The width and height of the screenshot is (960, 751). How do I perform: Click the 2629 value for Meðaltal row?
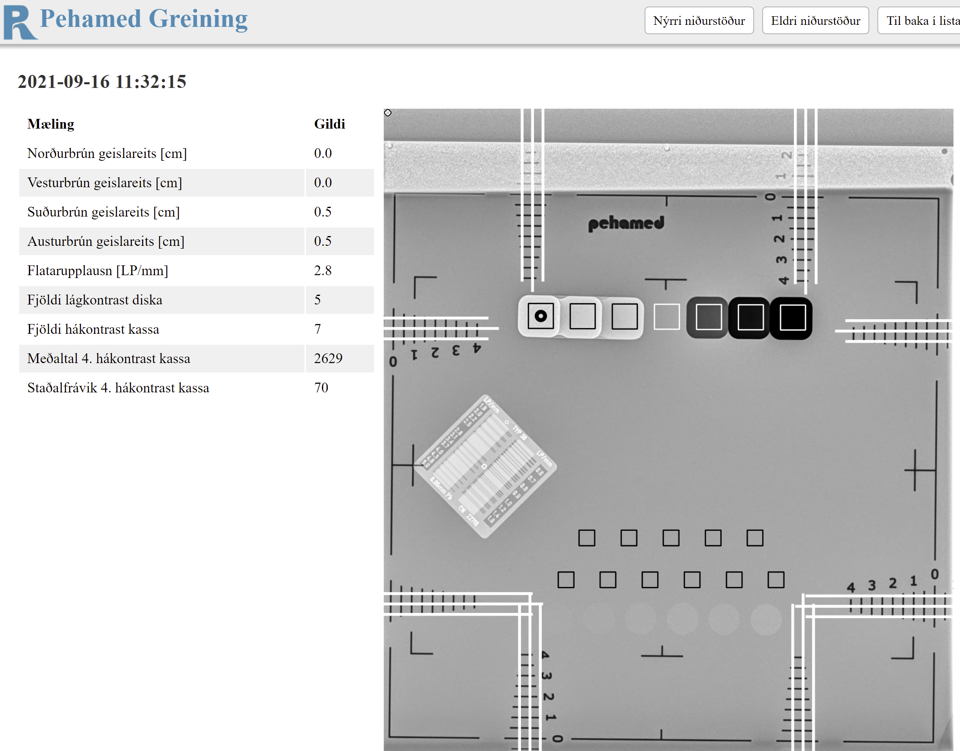328,358
